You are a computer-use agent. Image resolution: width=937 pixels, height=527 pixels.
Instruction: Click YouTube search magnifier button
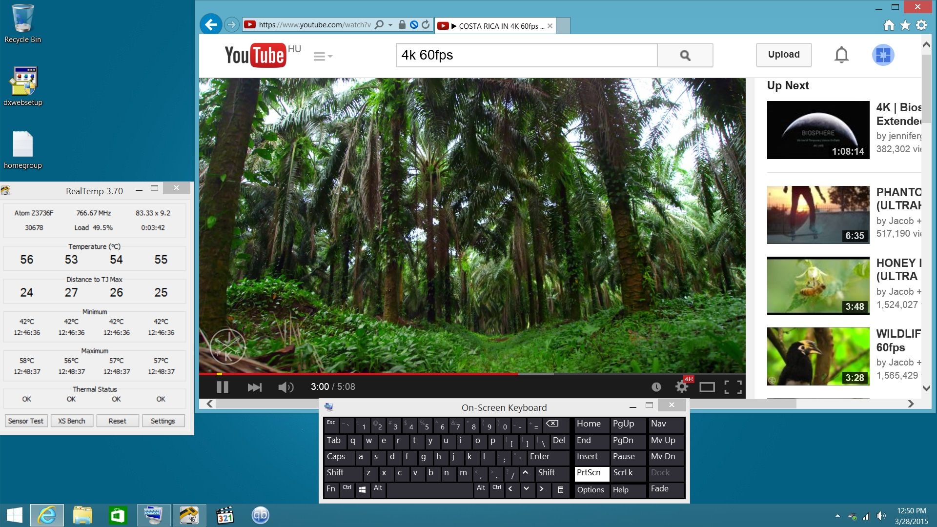(x=685, y=55)
